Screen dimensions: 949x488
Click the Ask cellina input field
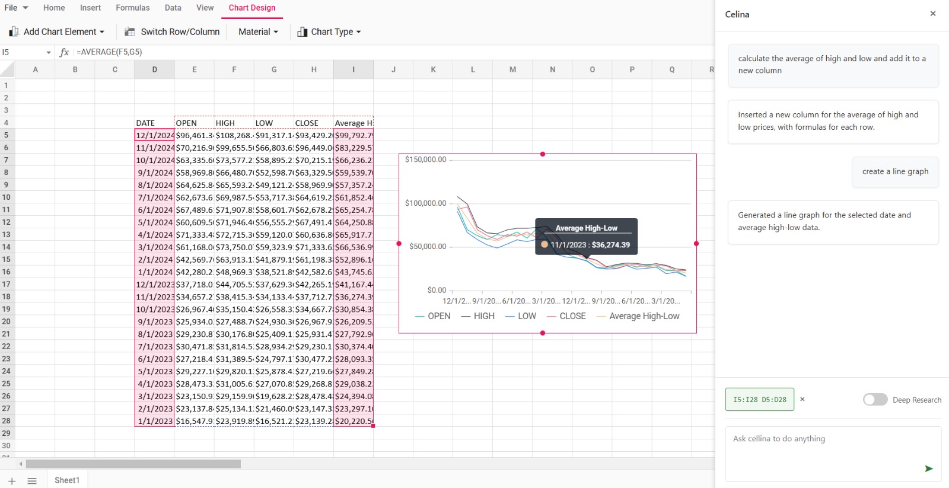pyautogui.click(x=833, y=454)
